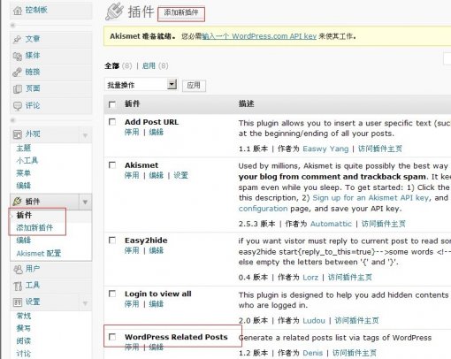Click the 链接 chain link icon
The width and height of the screenshot is (451, 359).
17,73
